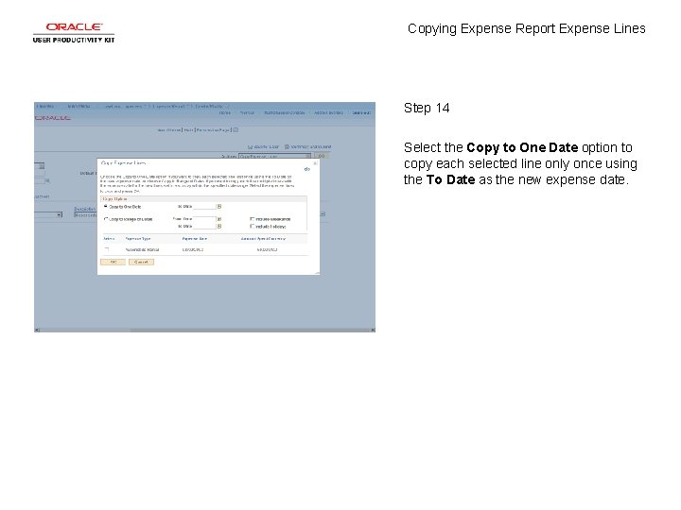Screen dimensions: 681x510
Task: Open calendar beside Copy to One Date field
Action: point(219,207)
